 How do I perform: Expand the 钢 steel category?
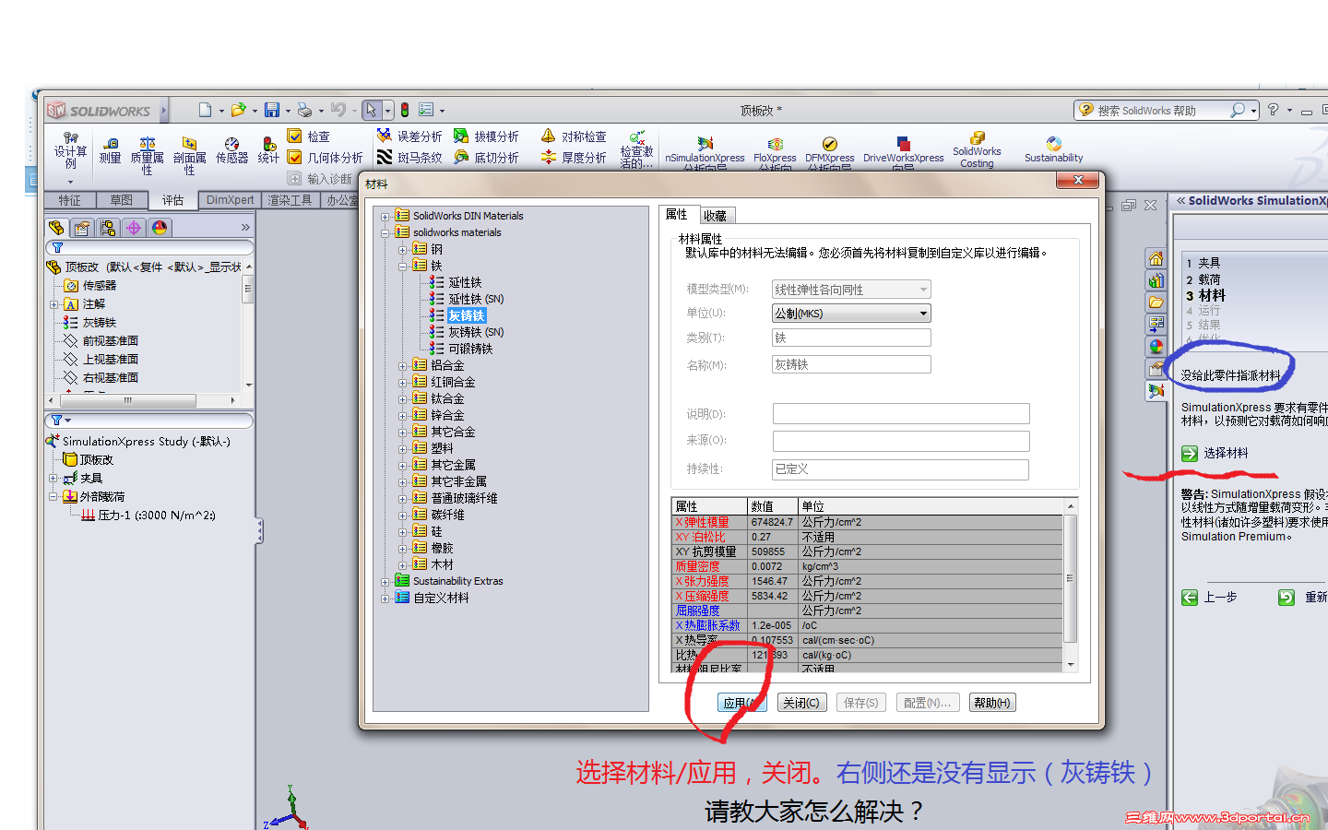point(402,250)
